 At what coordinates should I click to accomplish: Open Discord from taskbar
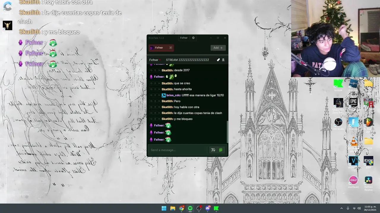coord(208,208)
